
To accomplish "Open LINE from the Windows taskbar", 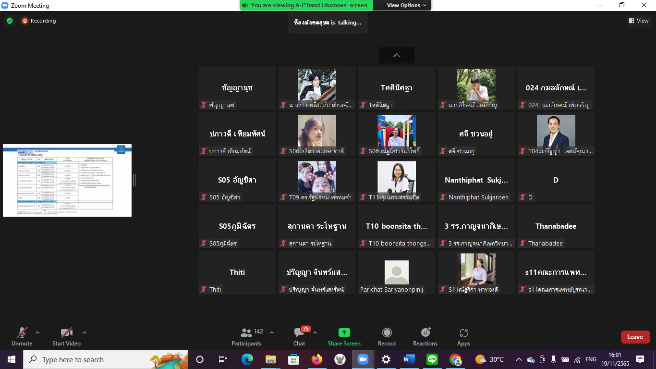I will coord(432,359).
